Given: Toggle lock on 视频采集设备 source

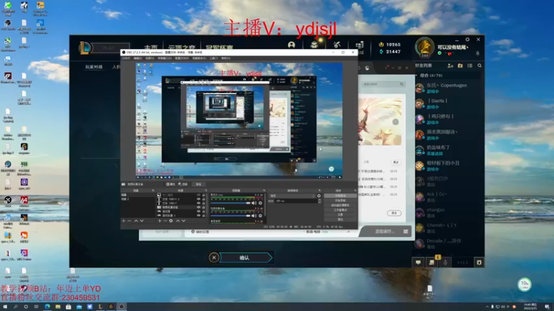Looking at the screenshot, I should (204, 207).
